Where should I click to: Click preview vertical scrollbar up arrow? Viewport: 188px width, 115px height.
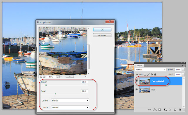pos(88,29)
